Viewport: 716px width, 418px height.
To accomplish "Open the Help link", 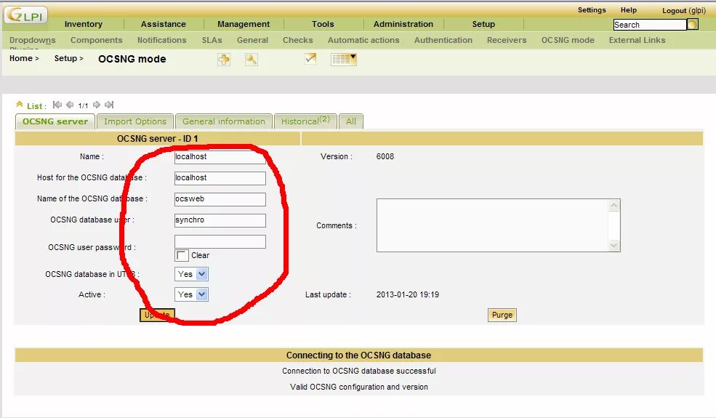I will [629, 10].
